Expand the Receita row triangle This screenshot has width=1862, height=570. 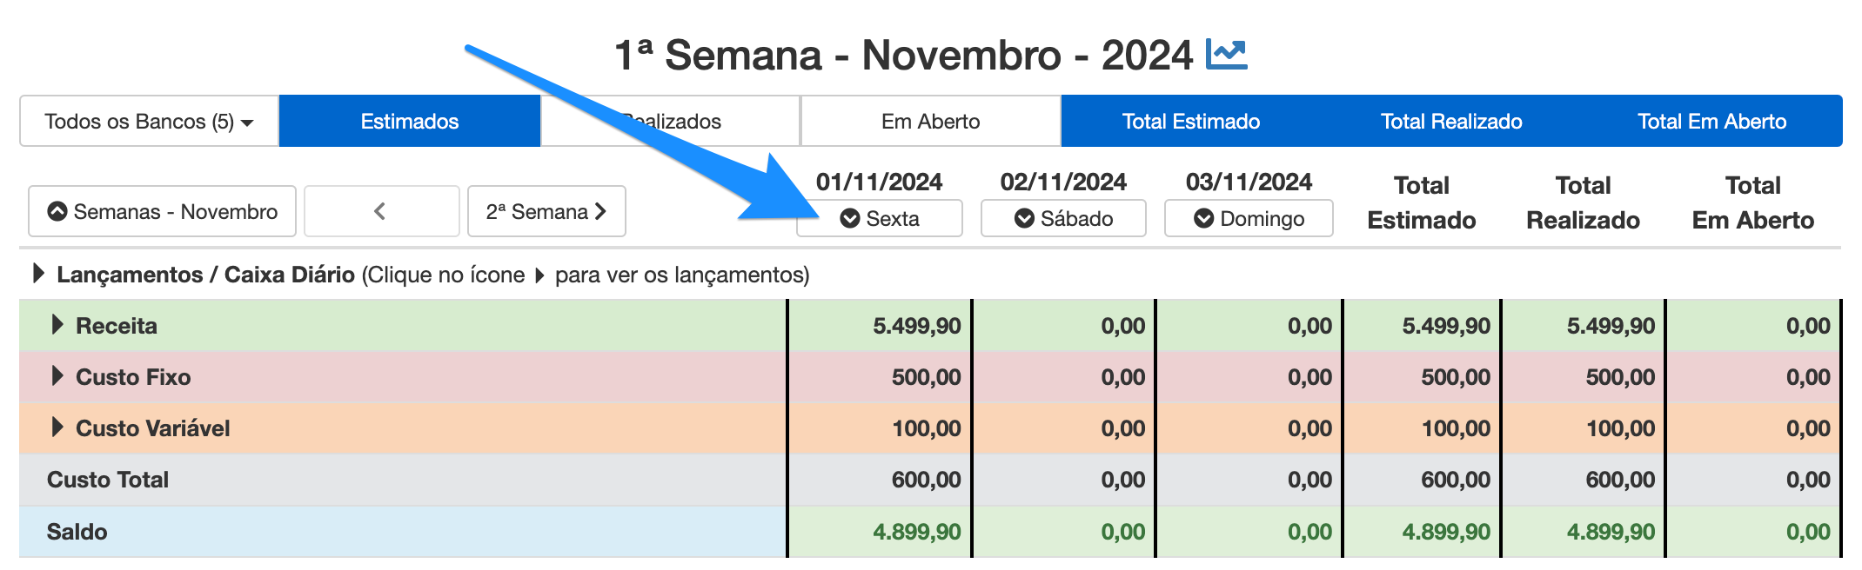point(57,325)
